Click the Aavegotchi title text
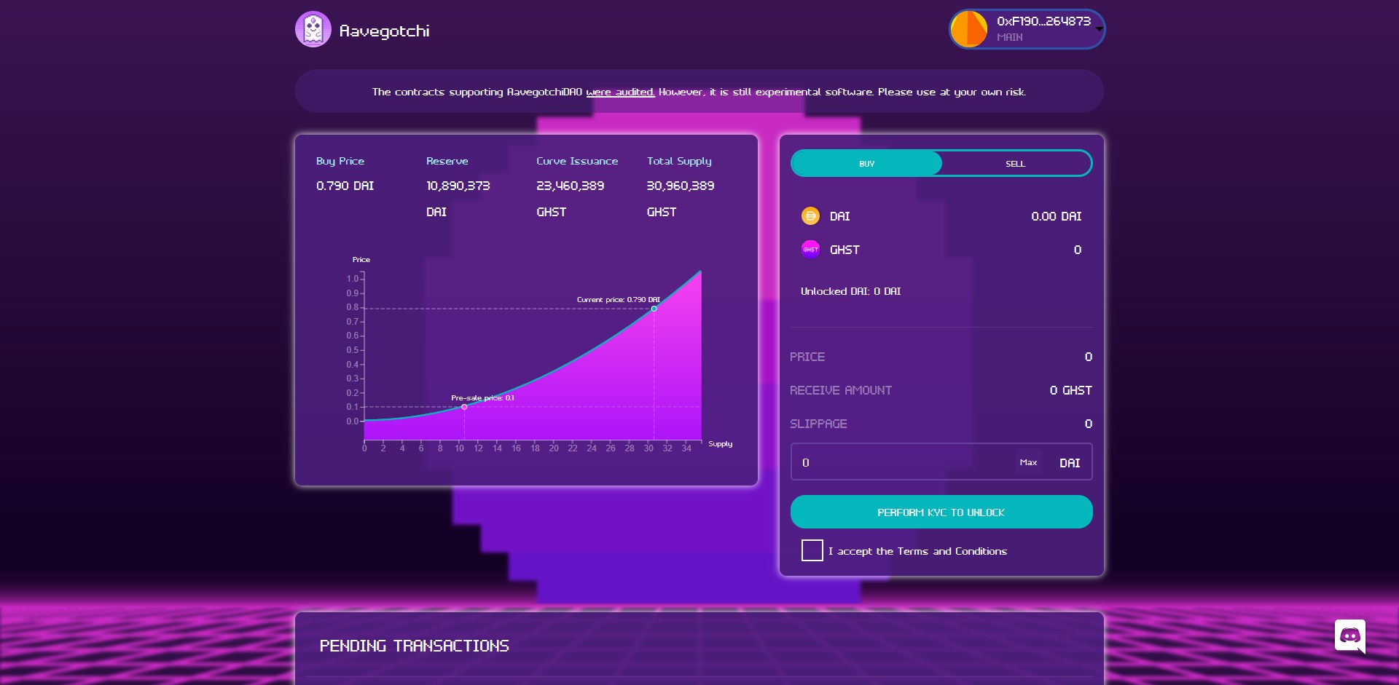1399x685 pixels. point(385,31)
